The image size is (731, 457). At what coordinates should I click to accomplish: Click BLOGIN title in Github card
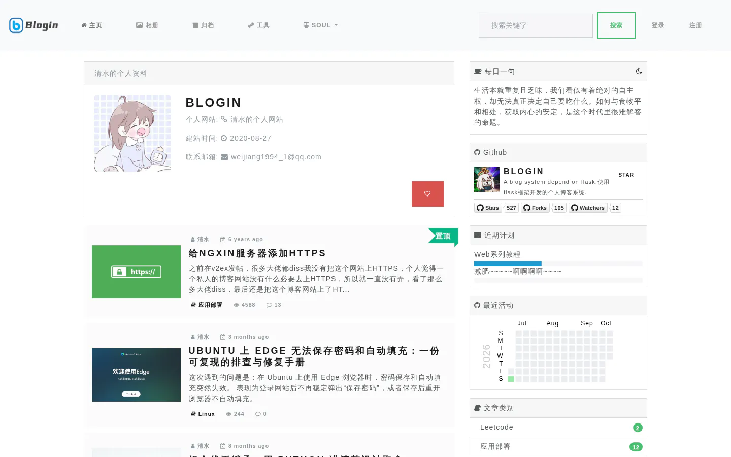(523, 171)
